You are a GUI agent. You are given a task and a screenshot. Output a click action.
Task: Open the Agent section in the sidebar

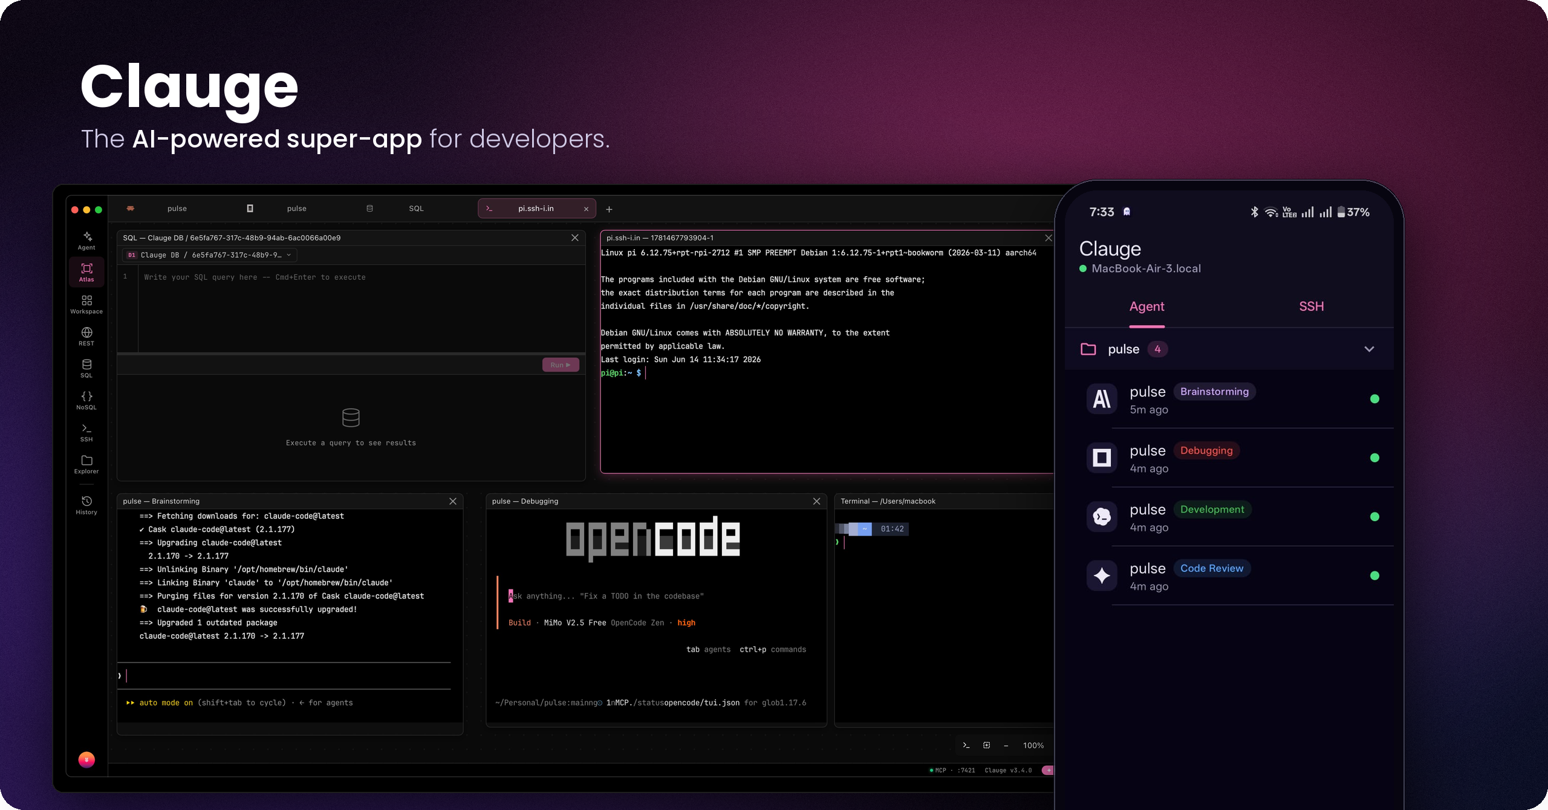[86, 240]
